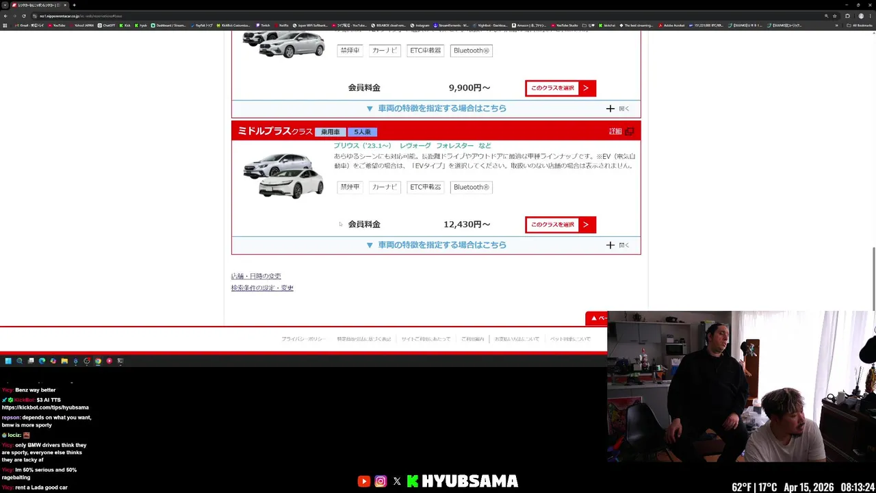Expand the All Bookmarks folder
The height and width of the screenshot is (493, 876).
click(859, 25)
